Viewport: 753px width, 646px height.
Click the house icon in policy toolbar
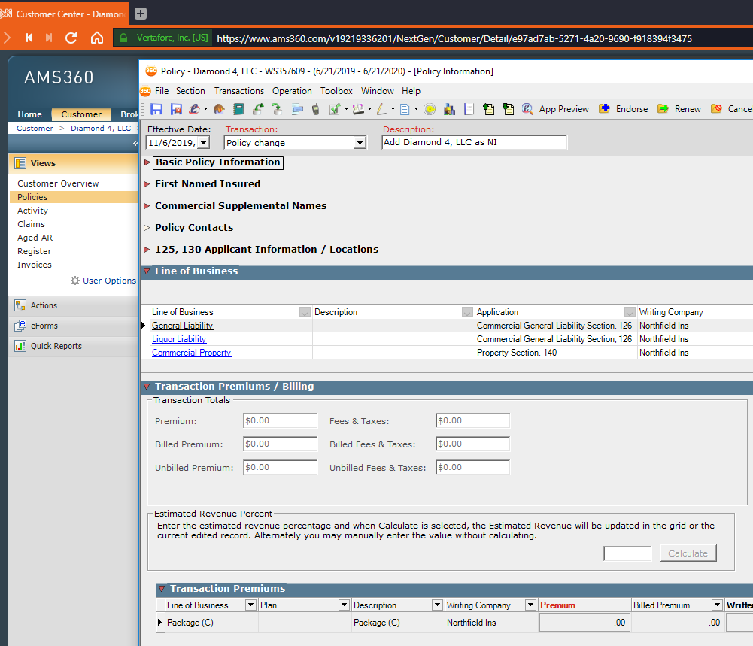(x=219, y=109)
